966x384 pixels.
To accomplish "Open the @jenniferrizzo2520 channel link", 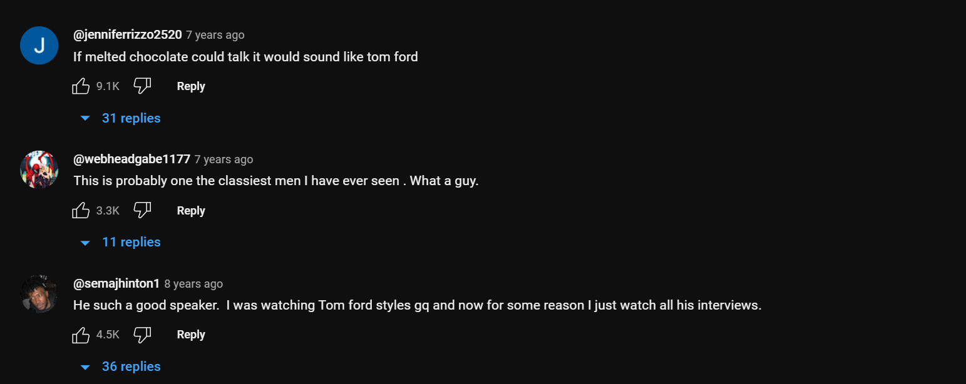I will pyautogui.click(x=128, y=35).
